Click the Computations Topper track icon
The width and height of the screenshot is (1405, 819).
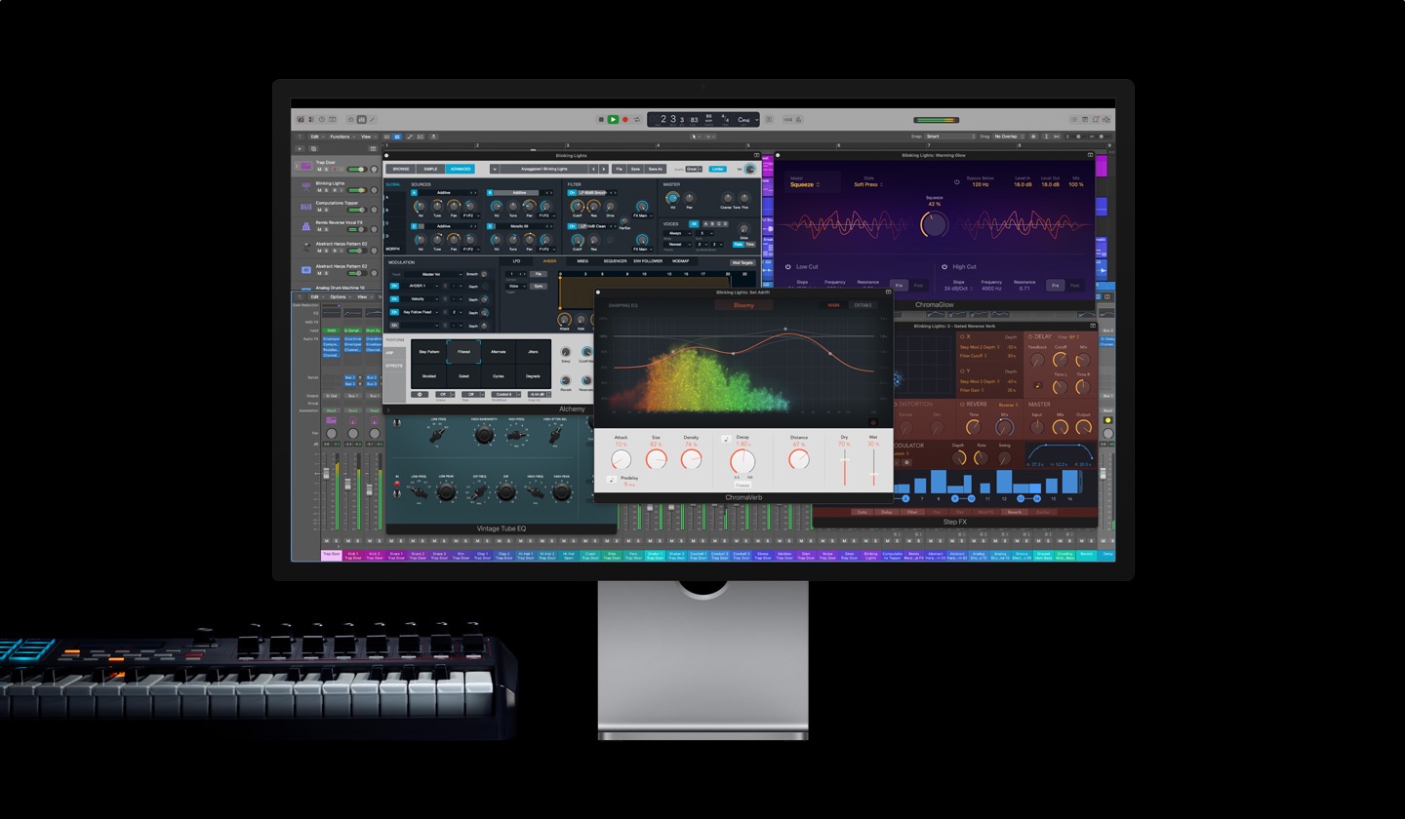click(306, 207)
